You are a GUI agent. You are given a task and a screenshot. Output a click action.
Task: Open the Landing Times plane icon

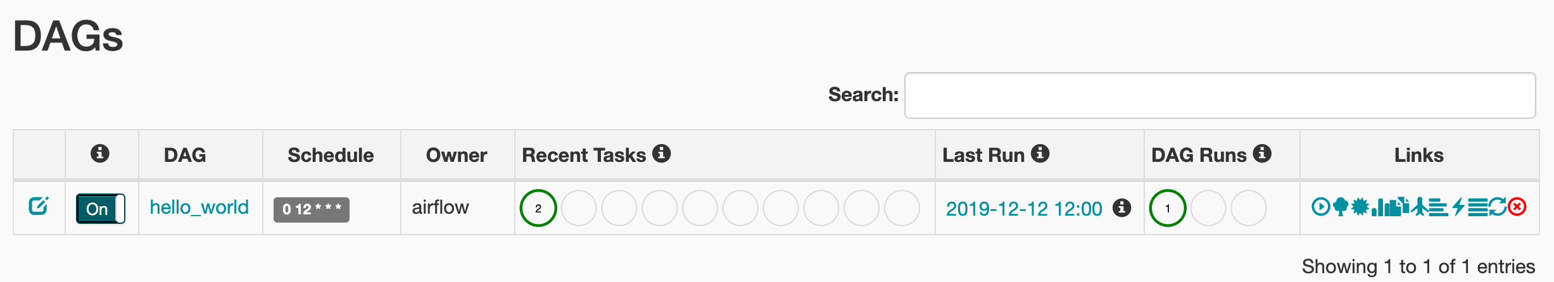click(x=1420, y=207)
